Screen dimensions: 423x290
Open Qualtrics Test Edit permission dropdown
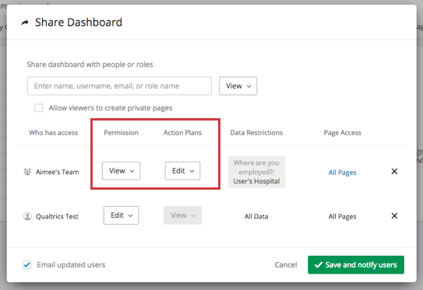pos(121,215)
